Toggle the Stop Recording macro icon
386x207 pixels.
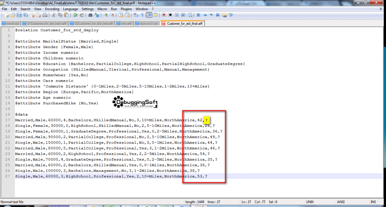point(170,15)
